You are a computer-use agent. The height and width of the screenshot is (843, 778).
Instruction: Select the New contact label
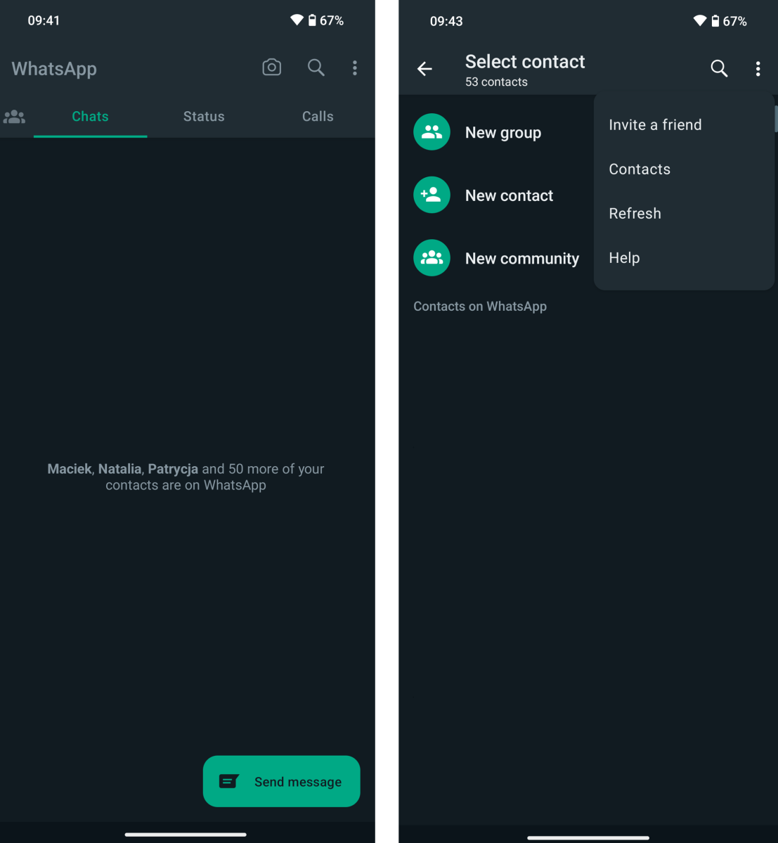coord(509,195)
